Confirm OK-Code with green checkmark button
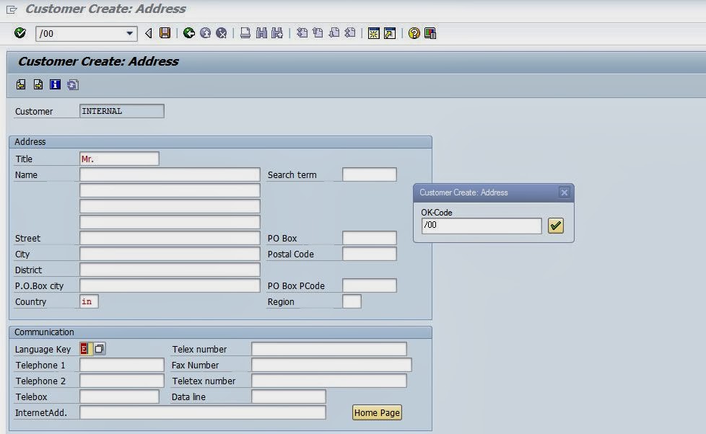The height and width of the screenshot is (434, 706). (x=555, y=226)
